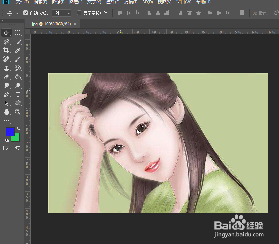Open the 编辑(E) menu
The image size is (279, 244).
(x=41, y=2)
